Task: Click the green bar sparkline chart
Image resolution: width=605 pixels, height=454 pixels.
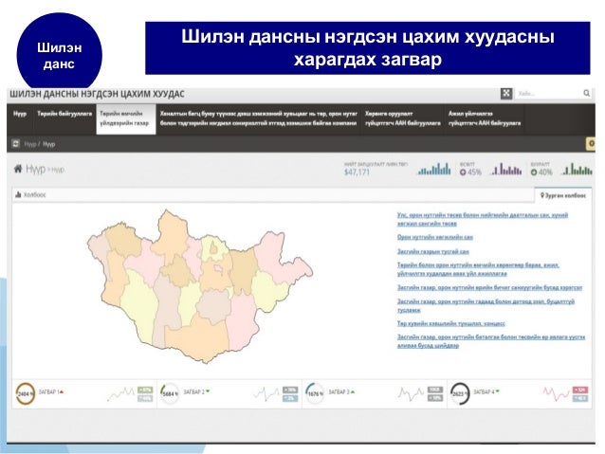Action: (x=577, y=169)
